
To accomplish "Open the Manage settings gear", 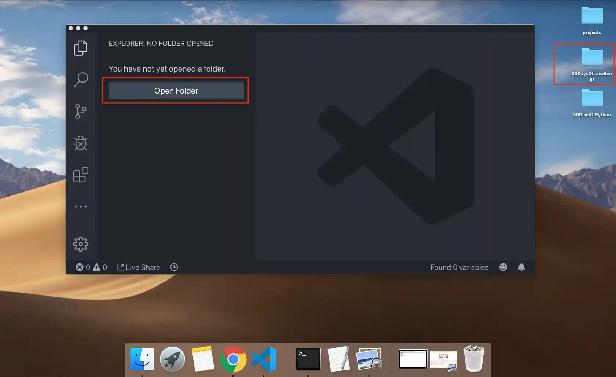I will pyautogui.click(x=81, y=244).
